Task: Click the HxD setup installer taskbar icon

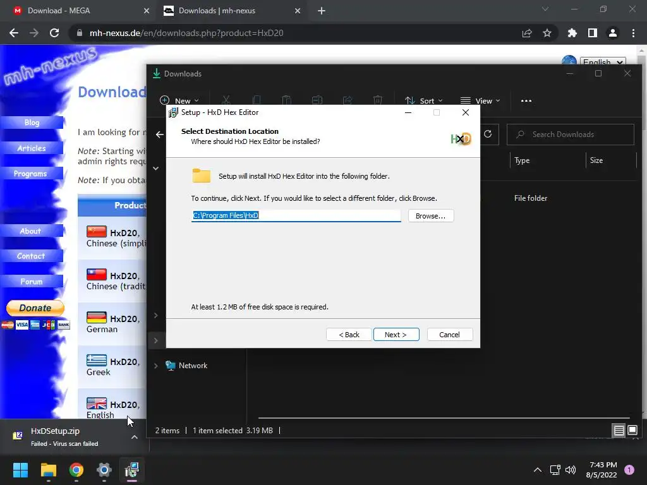Action: tap(132, 470)
